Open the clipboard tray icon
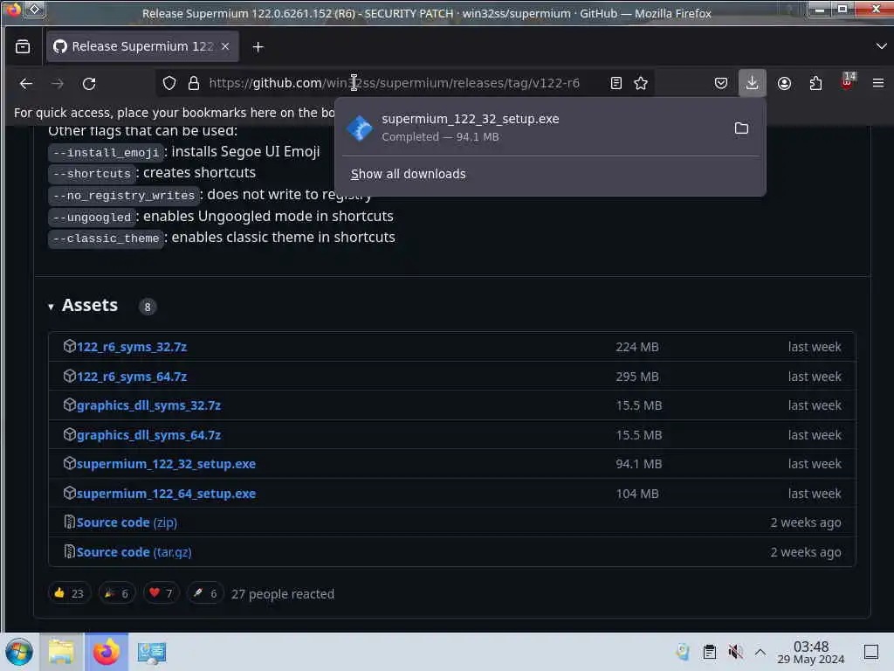Viewport: 894px width, 671px height. tap(709, 652)
